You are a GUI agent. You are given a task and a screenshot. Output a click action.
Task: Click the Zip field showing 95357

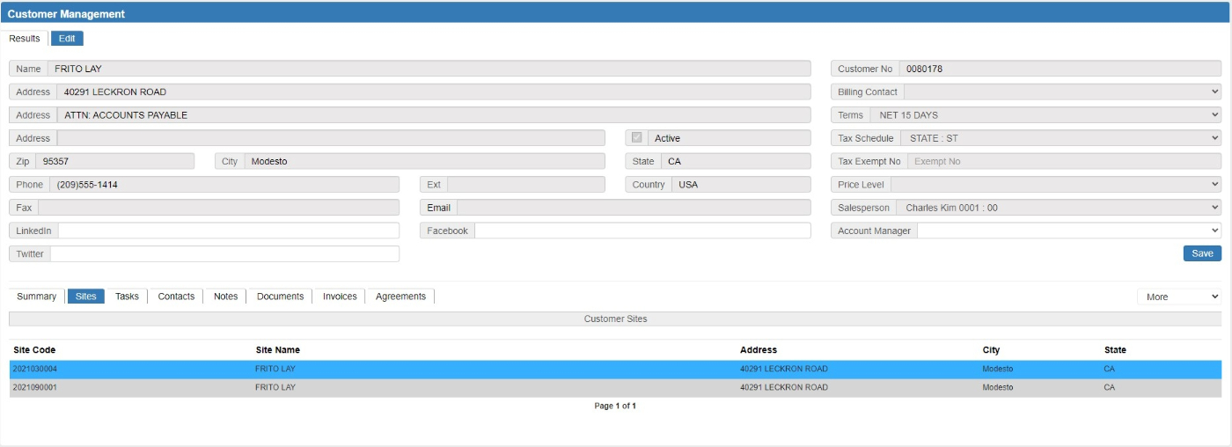click(114, 161)
